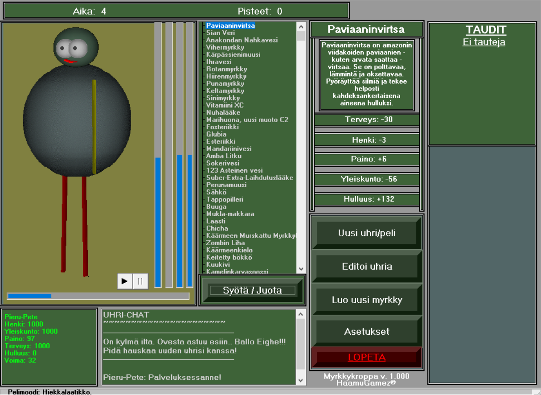The height and width of the screenshot is (395, 541).
Task: Click the empty second vertical status bar
Action: 168,155
